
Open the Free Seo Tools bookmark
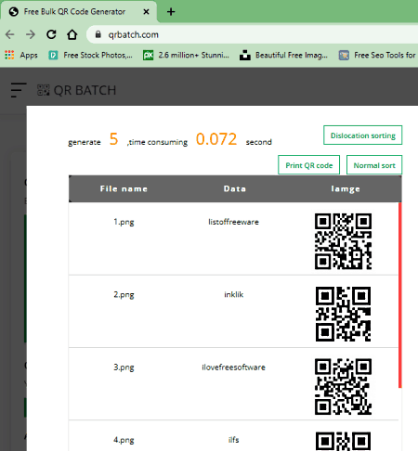[377, 55]
